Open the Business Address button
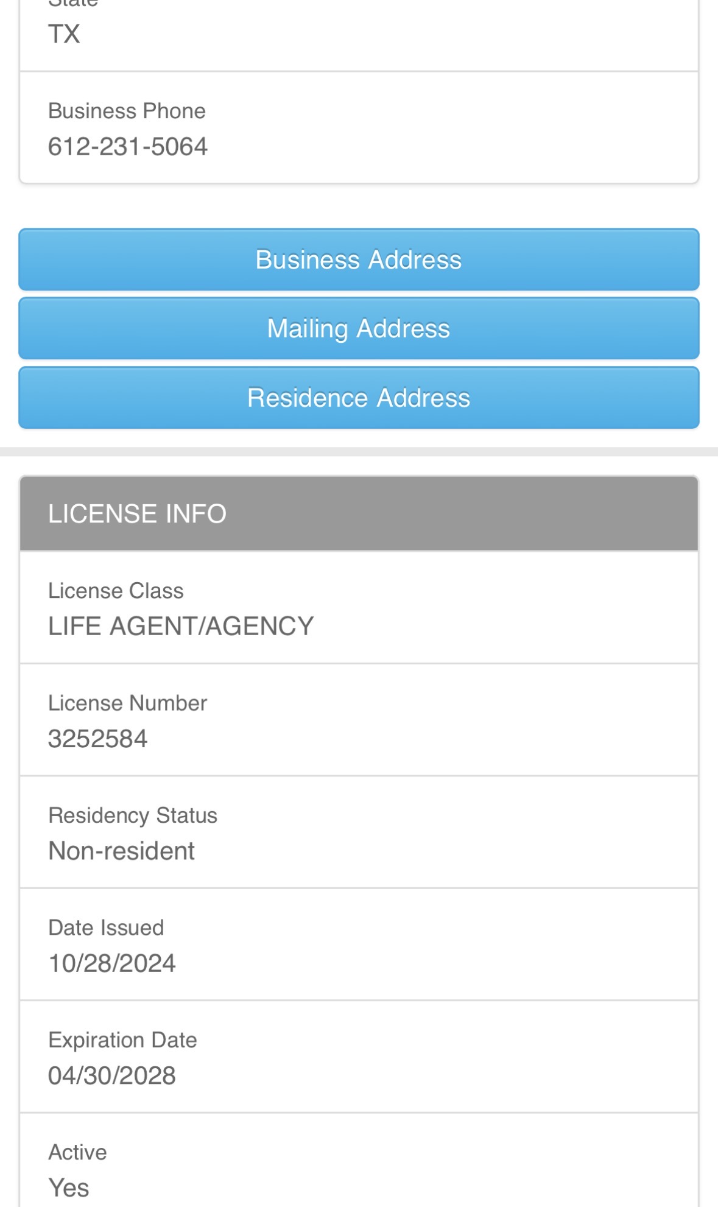Image resolution: width=718 pixels, height=1207 pixels. pyautogui.click(x=359, y=259)
